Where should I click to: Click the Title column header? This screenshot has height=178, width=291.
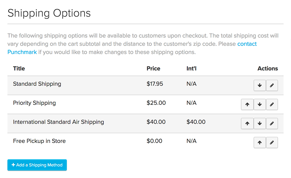[19, 68]
